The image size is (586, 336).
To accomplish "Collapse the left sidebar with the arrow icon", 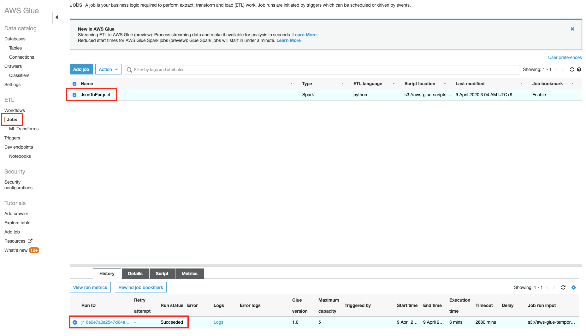I will (x=56, y=17).
